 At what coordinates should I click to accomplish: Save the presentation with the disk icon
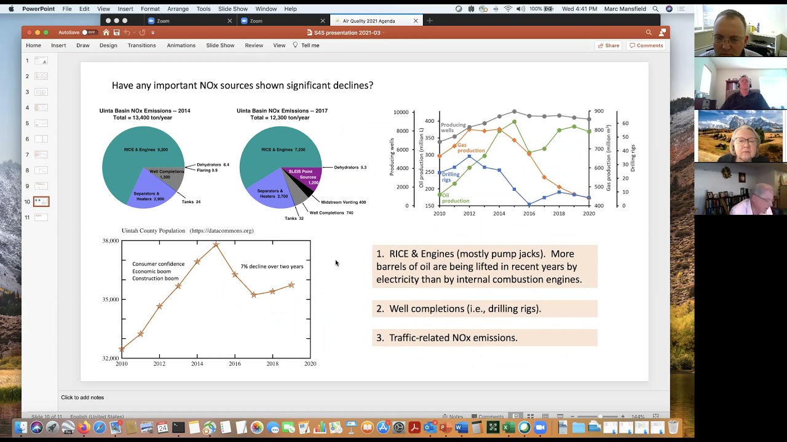tap(116, 33)
